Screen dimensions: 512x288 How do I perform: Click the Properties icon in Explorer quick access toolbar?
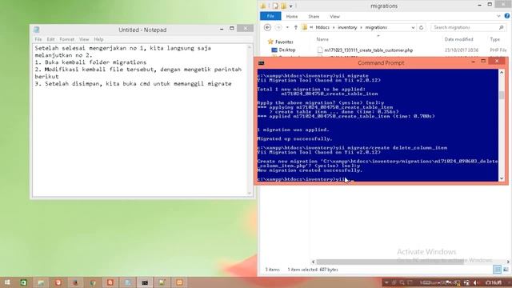pos(275,6)
